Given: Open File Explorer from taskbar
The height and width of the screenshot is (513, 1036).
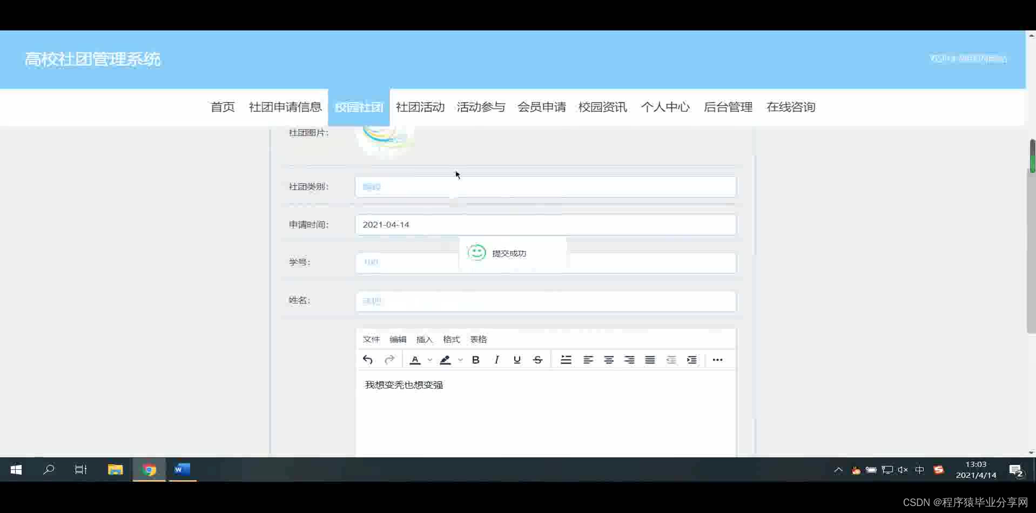Looking at the screenshot, I should (x=115, y=470).
